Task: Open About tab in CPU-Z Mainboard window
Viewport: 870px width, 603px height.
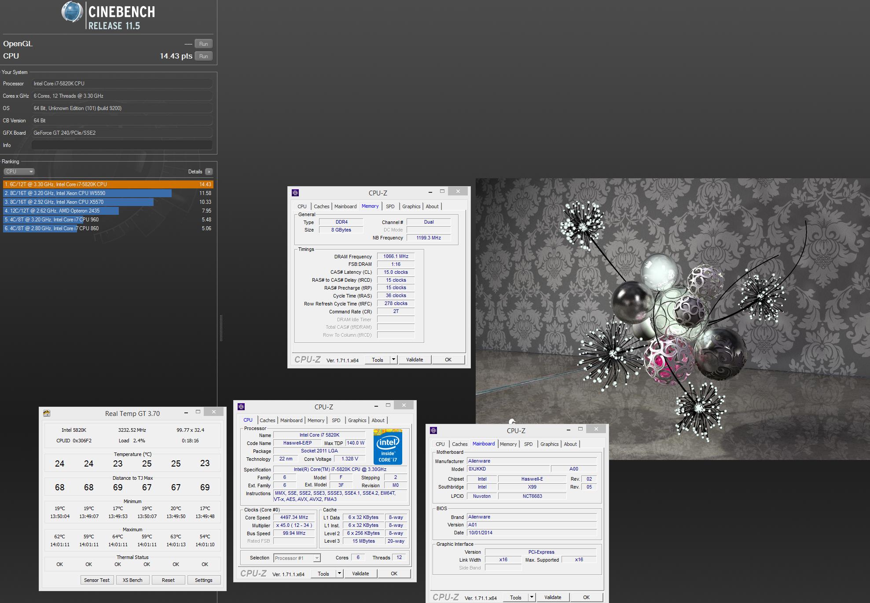Action: (570, 444)
